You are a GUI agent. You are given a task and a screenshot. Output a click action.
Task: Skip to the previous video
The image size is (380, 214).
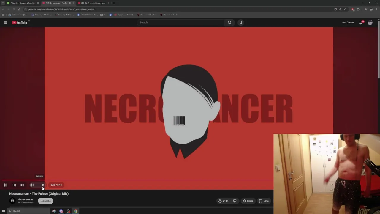(14, 185)
